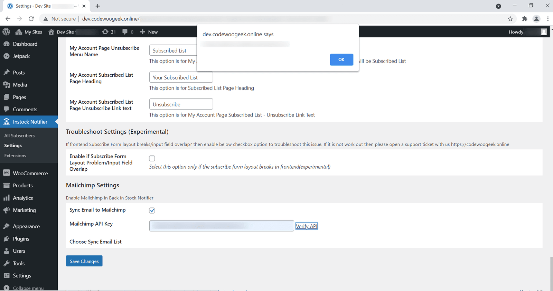Click the Your Subscribed List heading field
This screenshot has width=553, height=291.
coord(181,77)
